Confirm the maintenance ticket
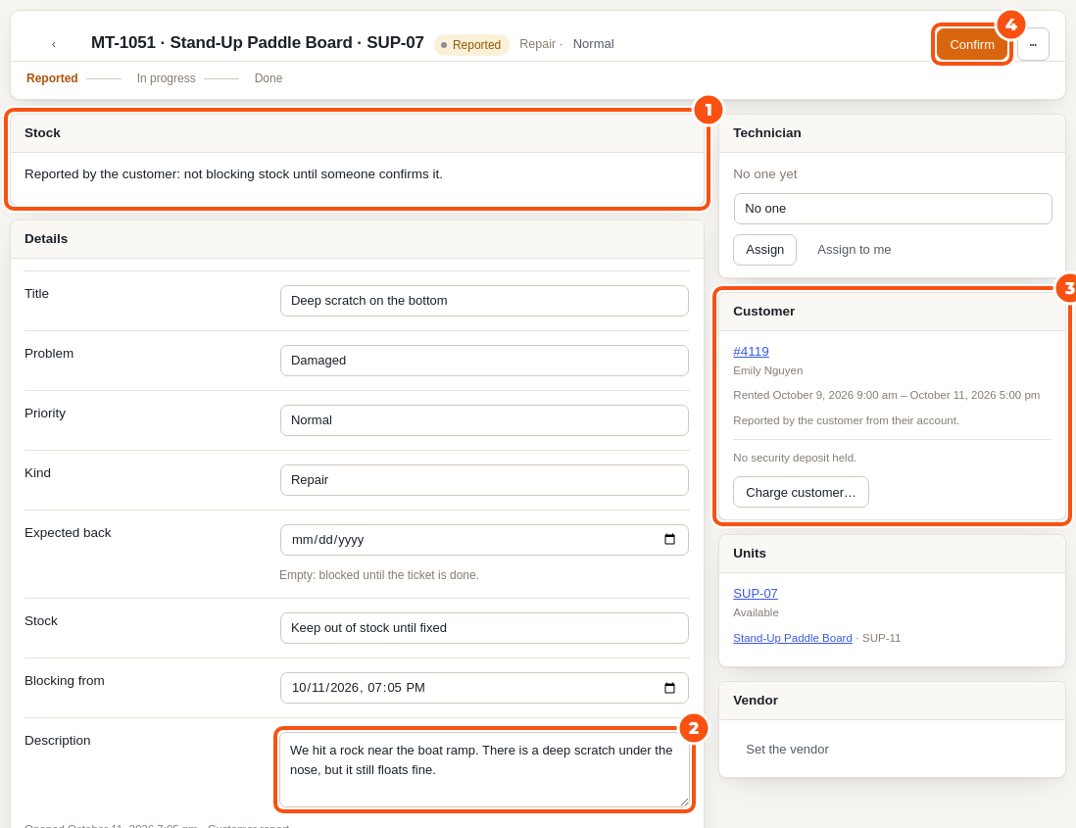 coord(972,45)
